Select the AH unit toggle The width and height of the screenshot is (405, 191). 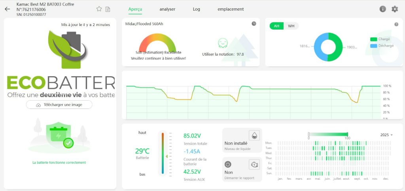click(x=277, y=26)
